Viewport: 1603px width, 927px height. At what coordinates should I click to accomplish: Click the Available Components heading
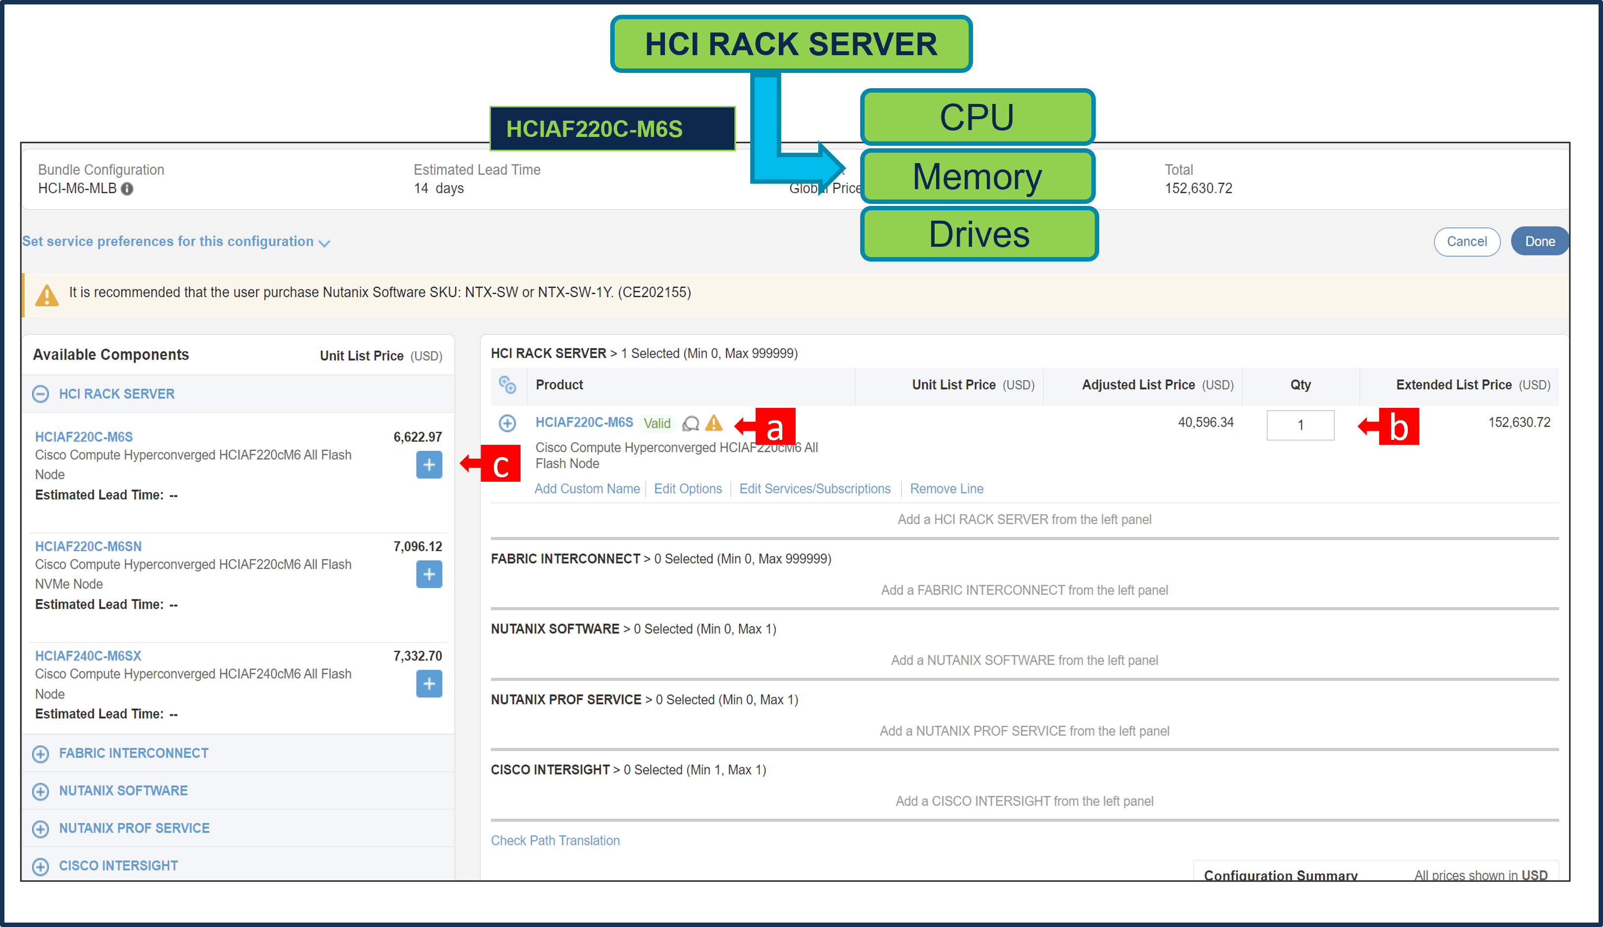[111, 355]
